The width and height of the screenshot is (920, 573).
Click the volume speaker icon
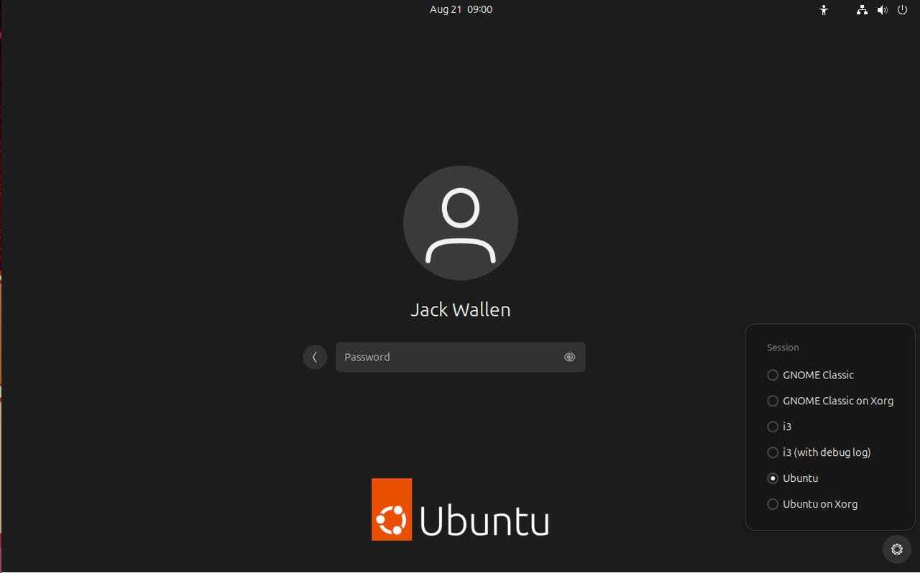coord(882,10)
